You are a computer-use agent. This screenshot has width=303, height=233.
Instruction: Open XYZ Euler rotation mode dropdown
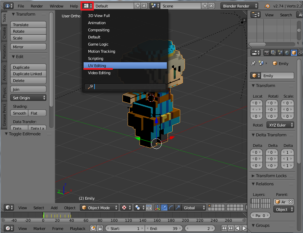point(280,125)
